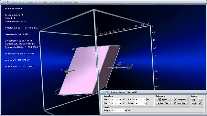
Task: Click the Rot. Y slider thumb
Action: 116,103
